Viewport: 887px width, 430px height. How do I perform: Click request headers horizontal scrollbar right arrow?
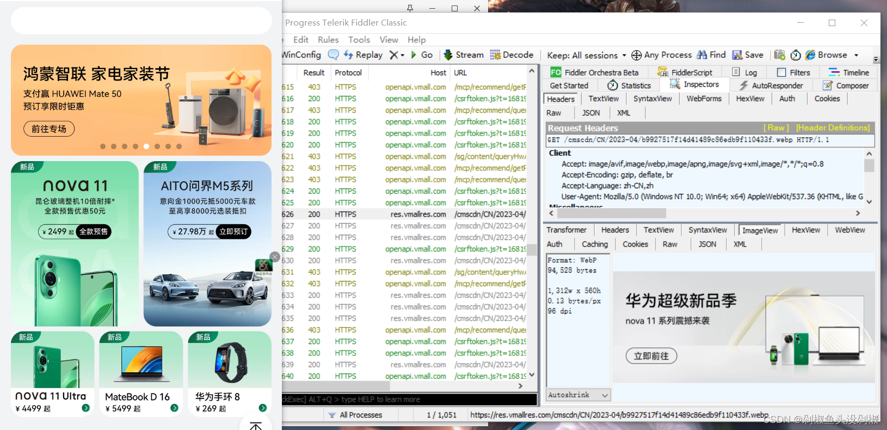coord(858,213)
